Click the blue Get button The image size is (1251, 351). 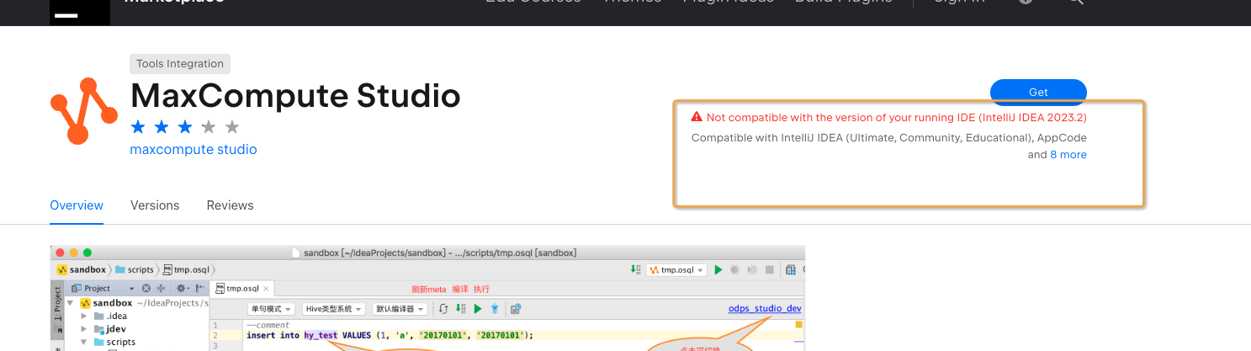1038,91
